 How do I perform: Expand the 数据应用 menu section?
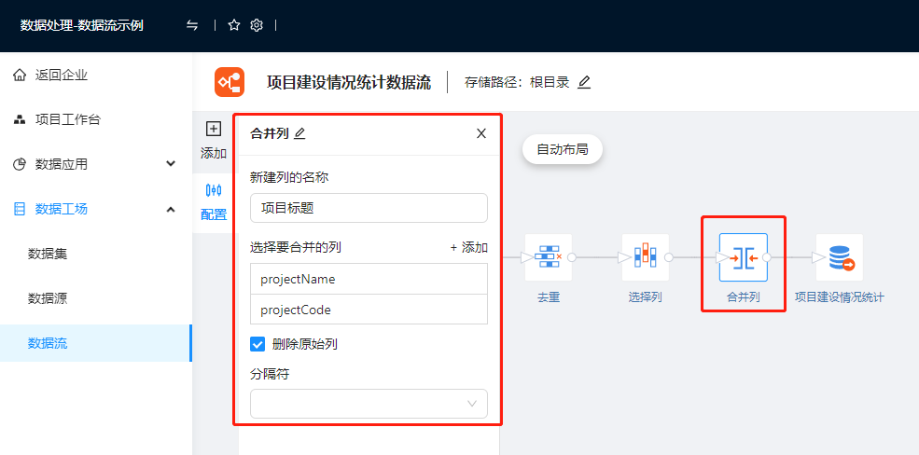click(x=170, y=164)
